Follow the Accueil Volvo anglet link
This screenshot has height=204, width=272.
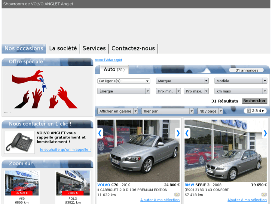click(109, 60)
